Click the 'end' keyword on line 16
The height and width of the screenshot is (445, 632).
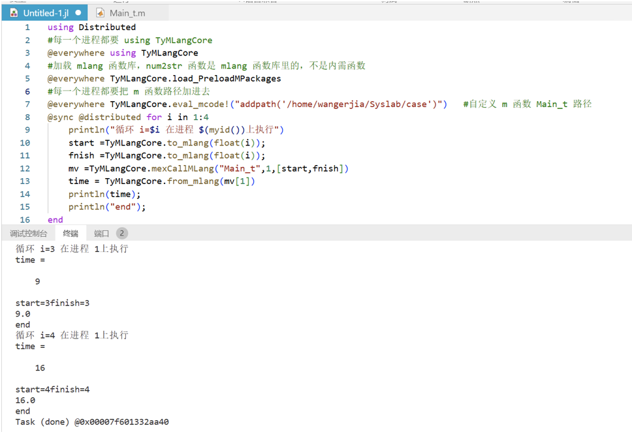[x=55, y=220]
